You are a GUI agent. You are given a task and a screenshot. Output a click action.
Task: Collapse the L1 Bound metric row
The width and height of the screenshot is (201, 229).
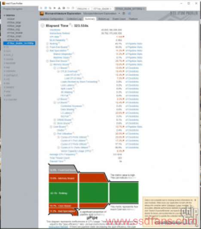55,68
